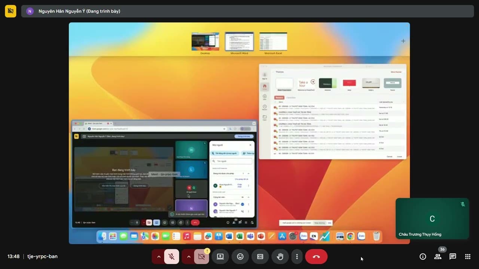Switch to the Microsoft Excel space thumbnail
The width and height of the screenshot is (479, 269).
point(273,41)
